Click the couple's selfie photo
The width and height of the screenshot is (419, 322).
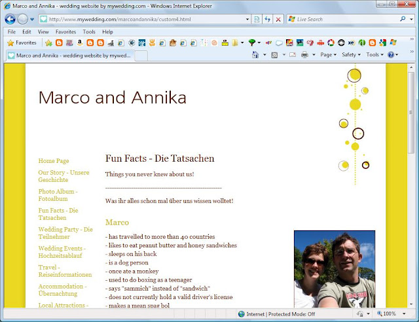click(335, 269)
